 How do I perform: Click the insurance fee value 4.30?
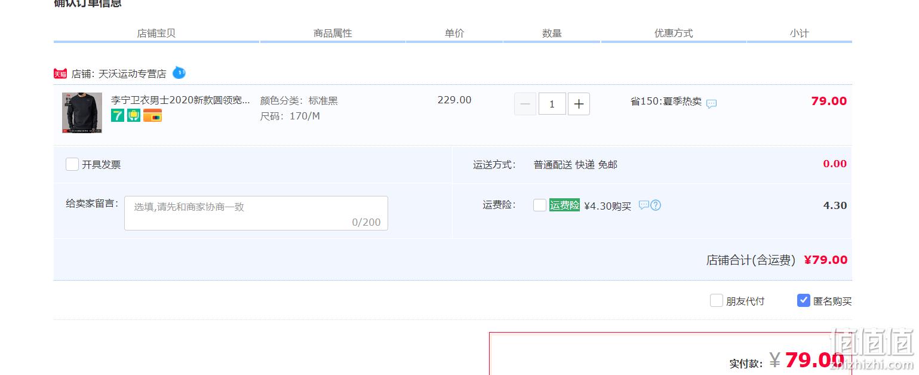point(835,205)
